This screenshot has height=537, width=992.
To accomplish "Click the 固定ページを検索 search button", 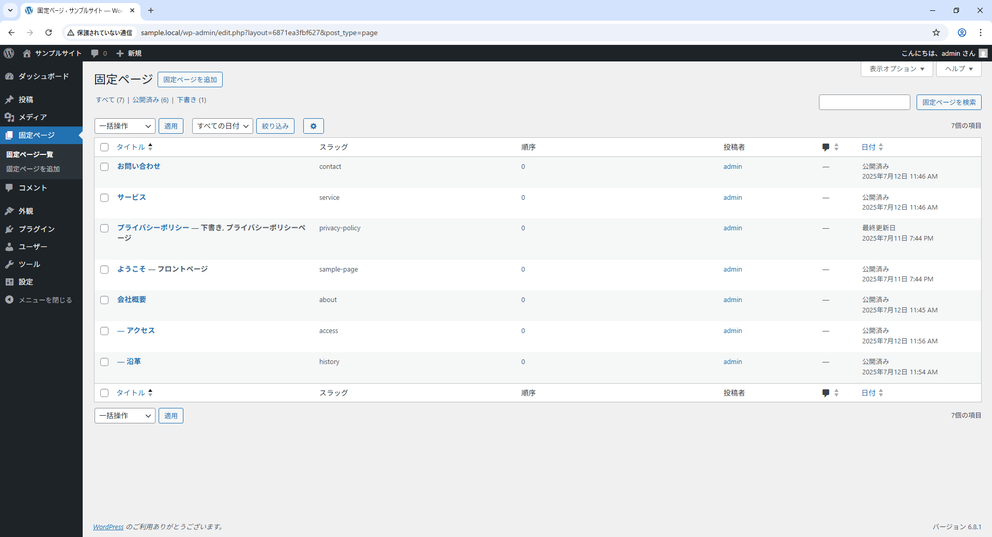I will (x=949, y=102).
